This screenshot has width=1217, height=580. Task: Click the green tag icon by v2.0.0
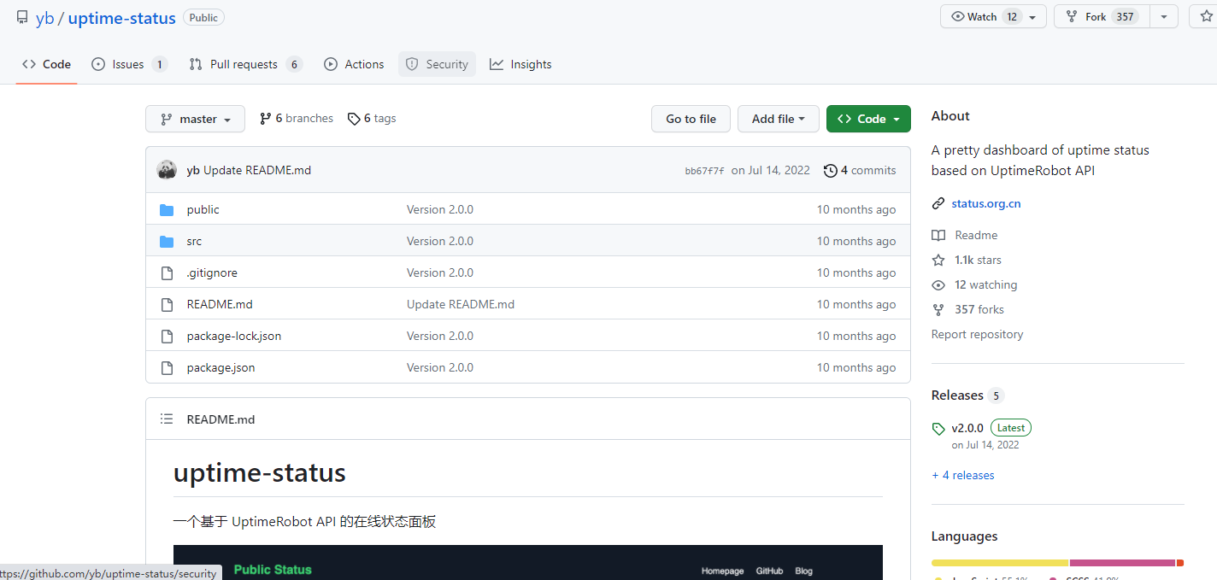938,429
